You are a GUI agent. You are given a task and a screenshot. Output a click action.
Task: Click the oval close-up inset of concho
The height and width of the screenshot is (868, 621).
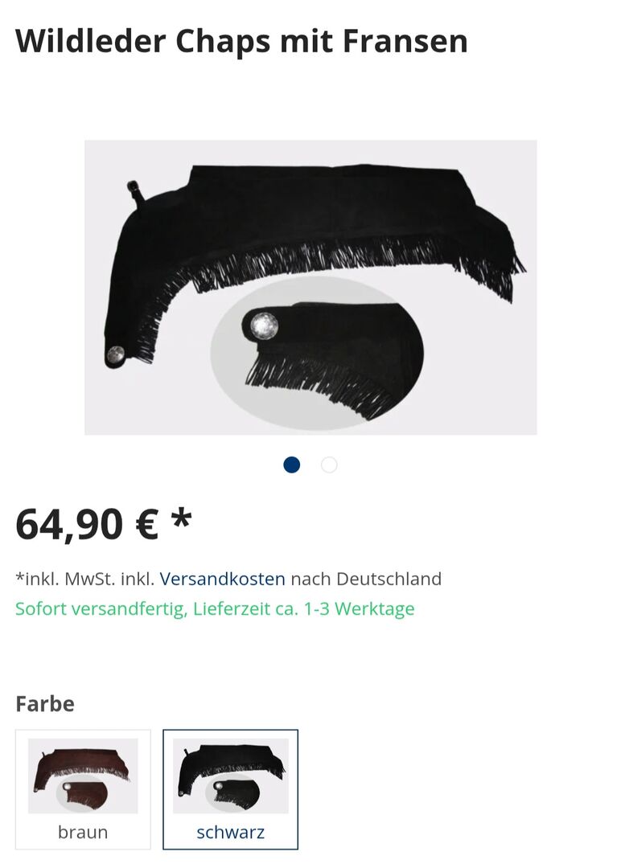[318, 353]
